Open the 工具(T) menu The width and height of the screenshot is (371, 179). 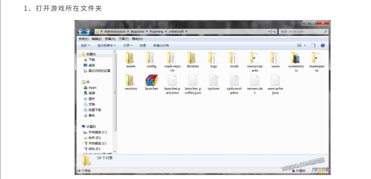[x=123, y=39]
